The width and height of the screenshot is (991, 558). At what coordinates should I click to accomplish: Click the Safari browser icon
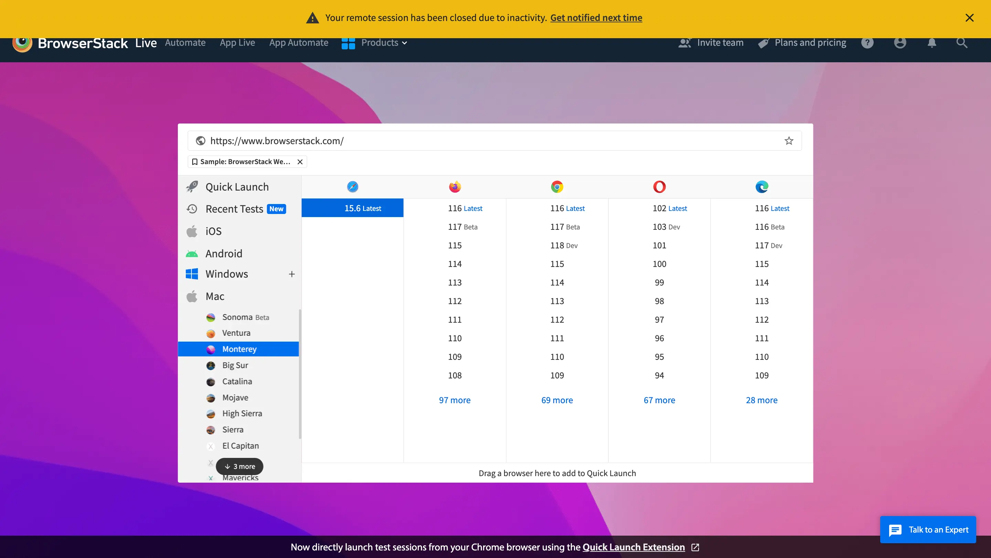(x=352, y=187)
